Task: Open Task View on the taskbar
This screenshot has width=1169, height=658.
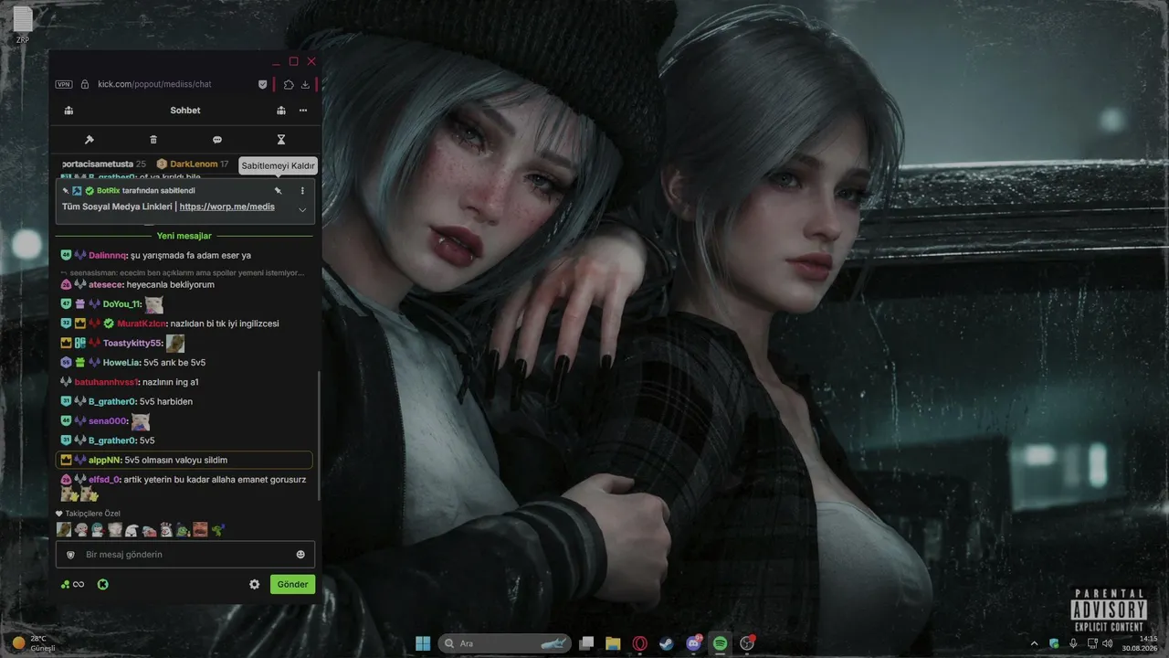Action: tap(587, 643)
